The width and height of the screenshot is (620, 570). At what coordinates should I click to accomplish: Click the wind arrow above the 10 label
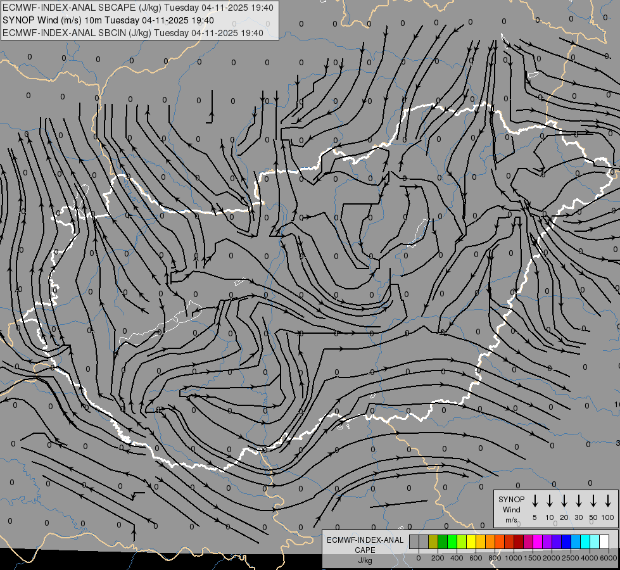click(550, 501)
